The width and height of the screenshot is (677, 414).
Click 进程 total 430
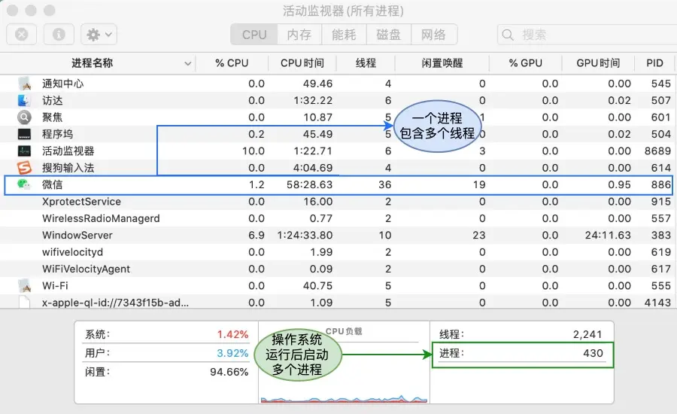click(593, 353)
